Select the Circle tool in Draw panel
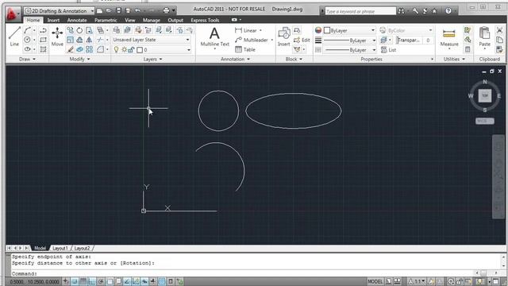The width and height of the screenshot is (508, 286). point(27,40)
